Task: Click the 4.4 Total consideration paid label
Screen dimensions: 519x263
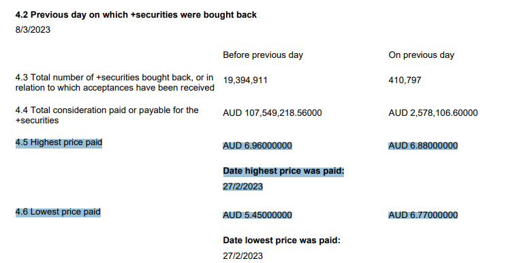Action: [107, 115]
